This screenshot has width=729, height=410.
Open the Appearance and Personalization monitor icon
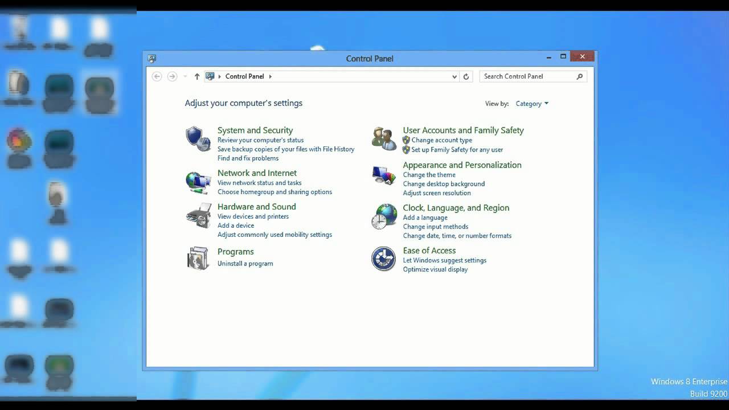384,175
